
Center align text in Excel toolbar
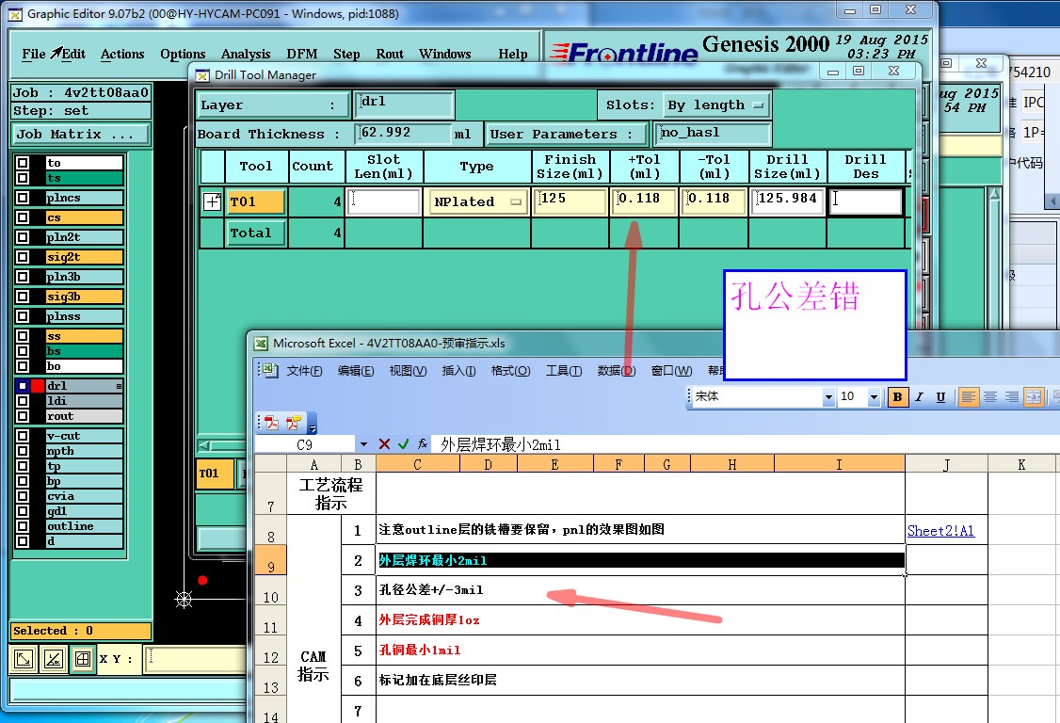[990, 397]
